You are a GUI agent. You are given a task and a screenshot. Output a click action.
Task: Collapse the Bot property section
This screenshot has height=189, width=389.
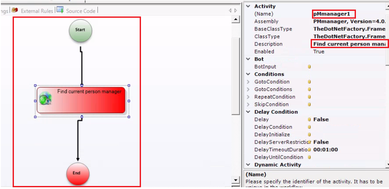coord(248,59)
